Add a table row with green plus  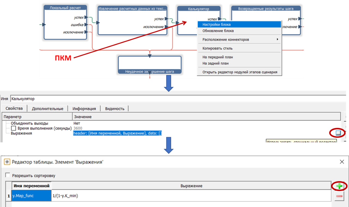(x=339, y=186)
